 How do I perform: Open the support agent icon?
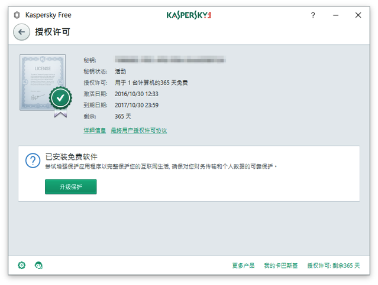pos(38,266)
